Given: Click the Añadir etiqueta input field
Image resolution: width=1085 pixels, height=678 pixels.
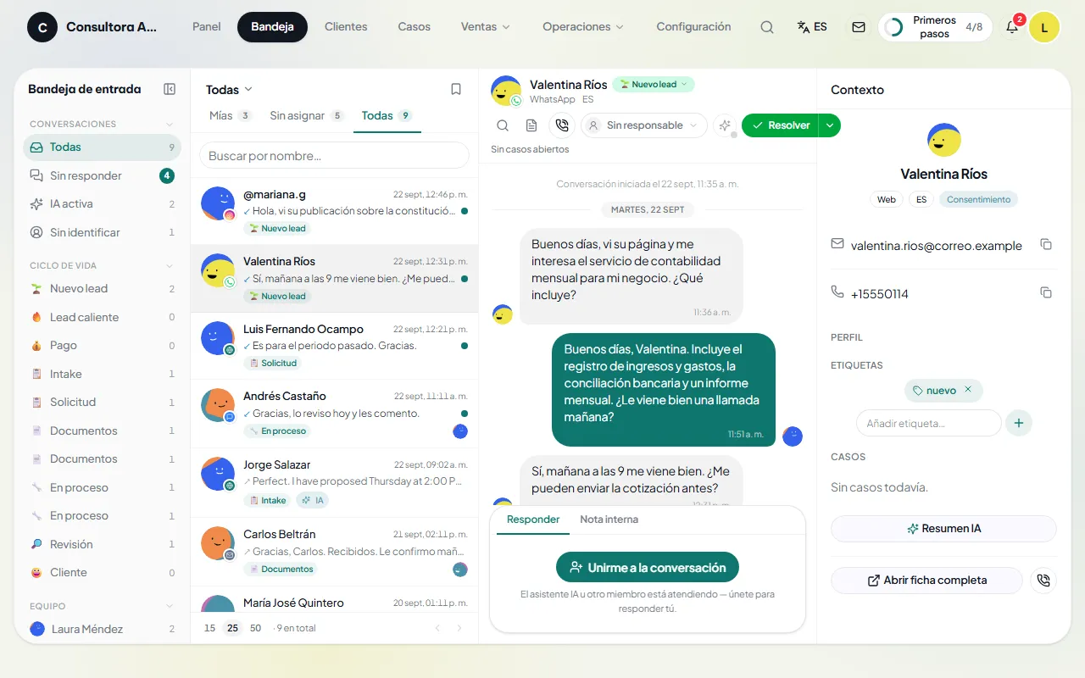Looking at the screenshot, I should tap(929, 423).
